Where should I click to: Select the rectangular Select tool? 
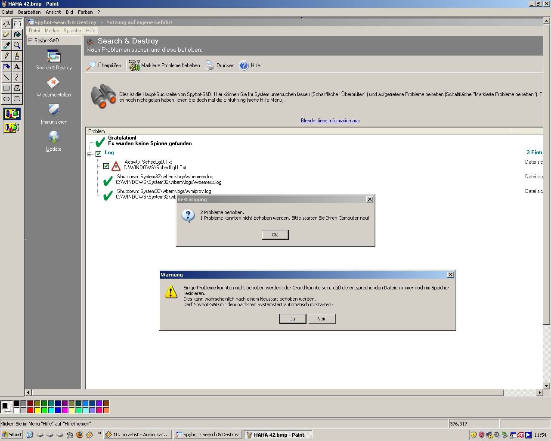pos(17,23)
